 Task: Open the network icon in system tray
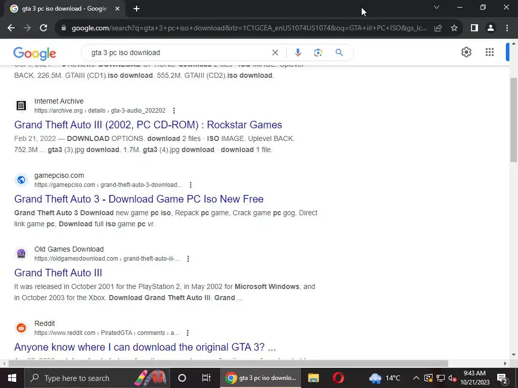(441, 378)
